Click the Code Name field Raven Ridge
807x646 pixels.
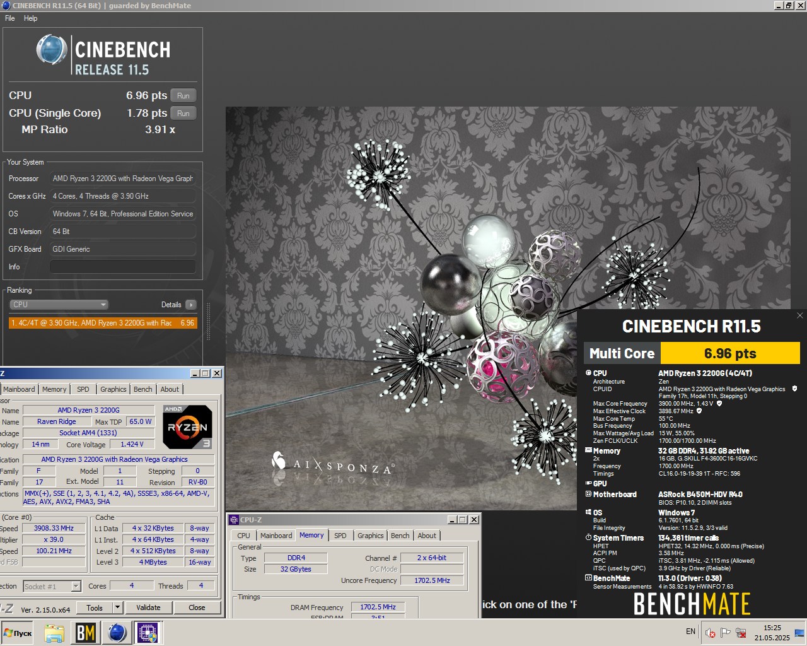(x=56, y=422)
